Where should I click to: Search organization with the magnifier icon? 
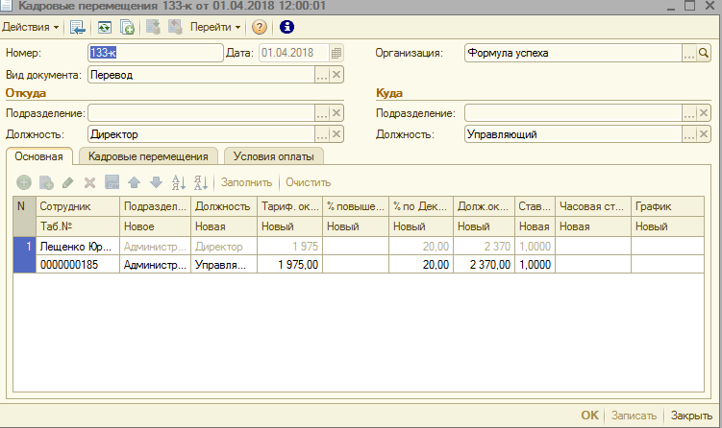pos(704,53)
